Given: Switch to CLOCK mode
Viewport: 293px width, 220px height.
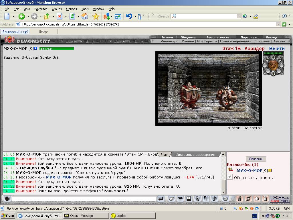Looking at the screenshot, I should click(275, 201).
